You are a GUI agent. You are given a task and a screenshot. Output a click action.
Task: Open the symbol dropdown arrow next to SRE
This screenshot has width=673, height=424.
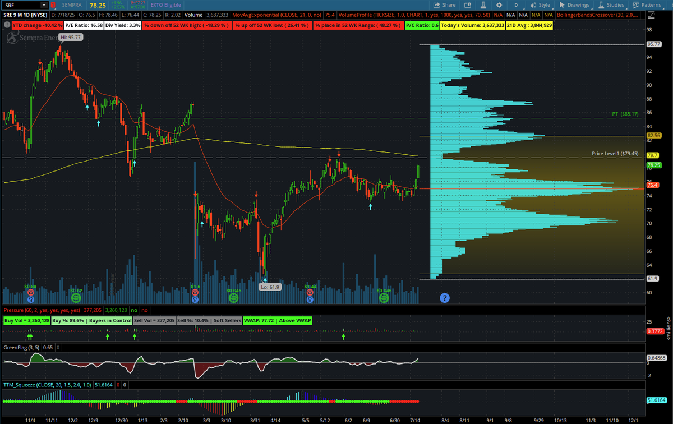[45, 4]
